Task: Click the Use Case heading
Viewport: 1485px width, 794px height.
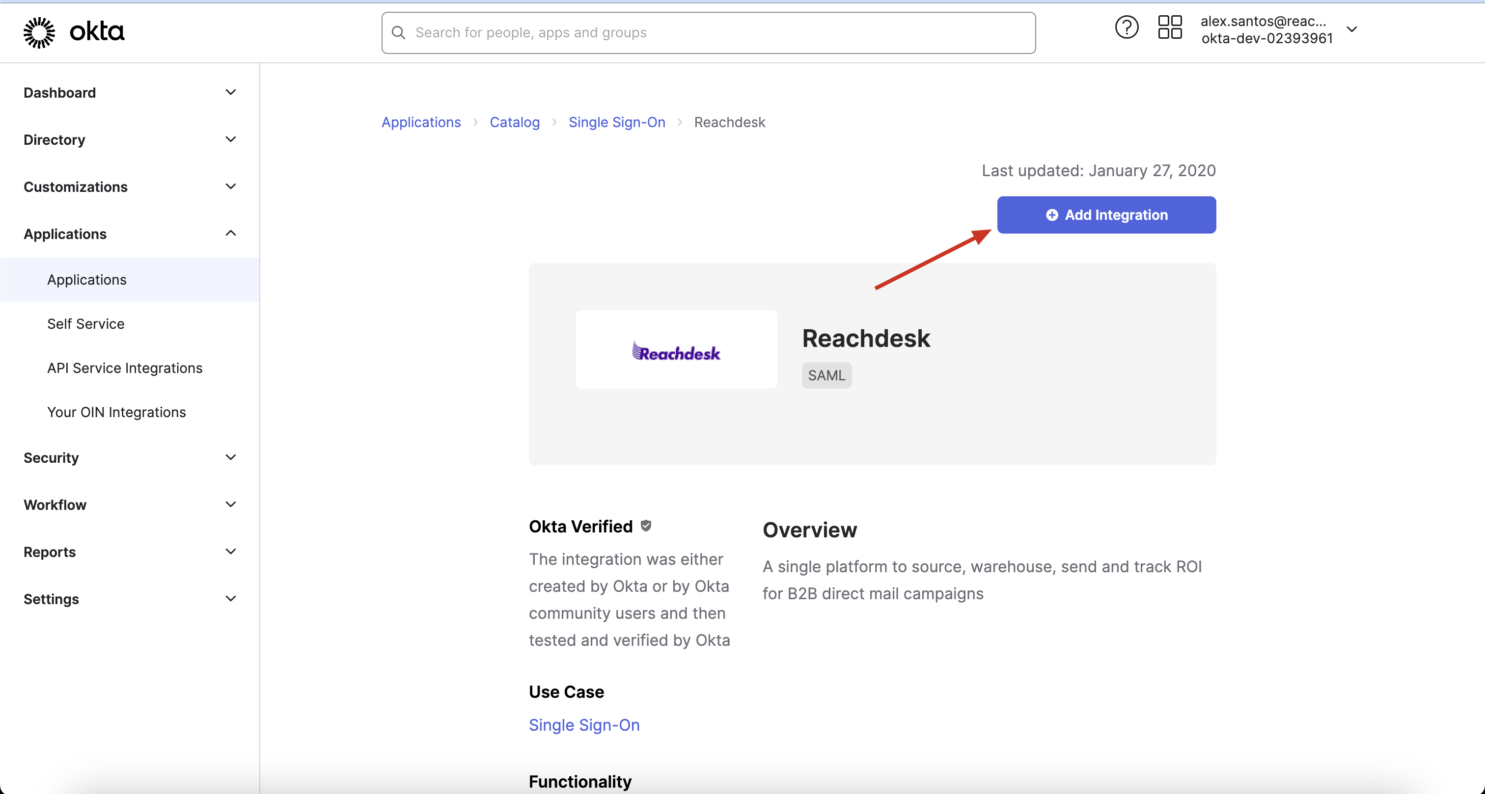Action: pyautogui.click(x=566, y=692)
